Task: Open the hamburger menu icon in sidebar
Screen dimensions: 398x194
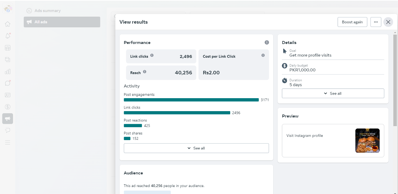Action: pyautogui.click(x=8, y=142)
